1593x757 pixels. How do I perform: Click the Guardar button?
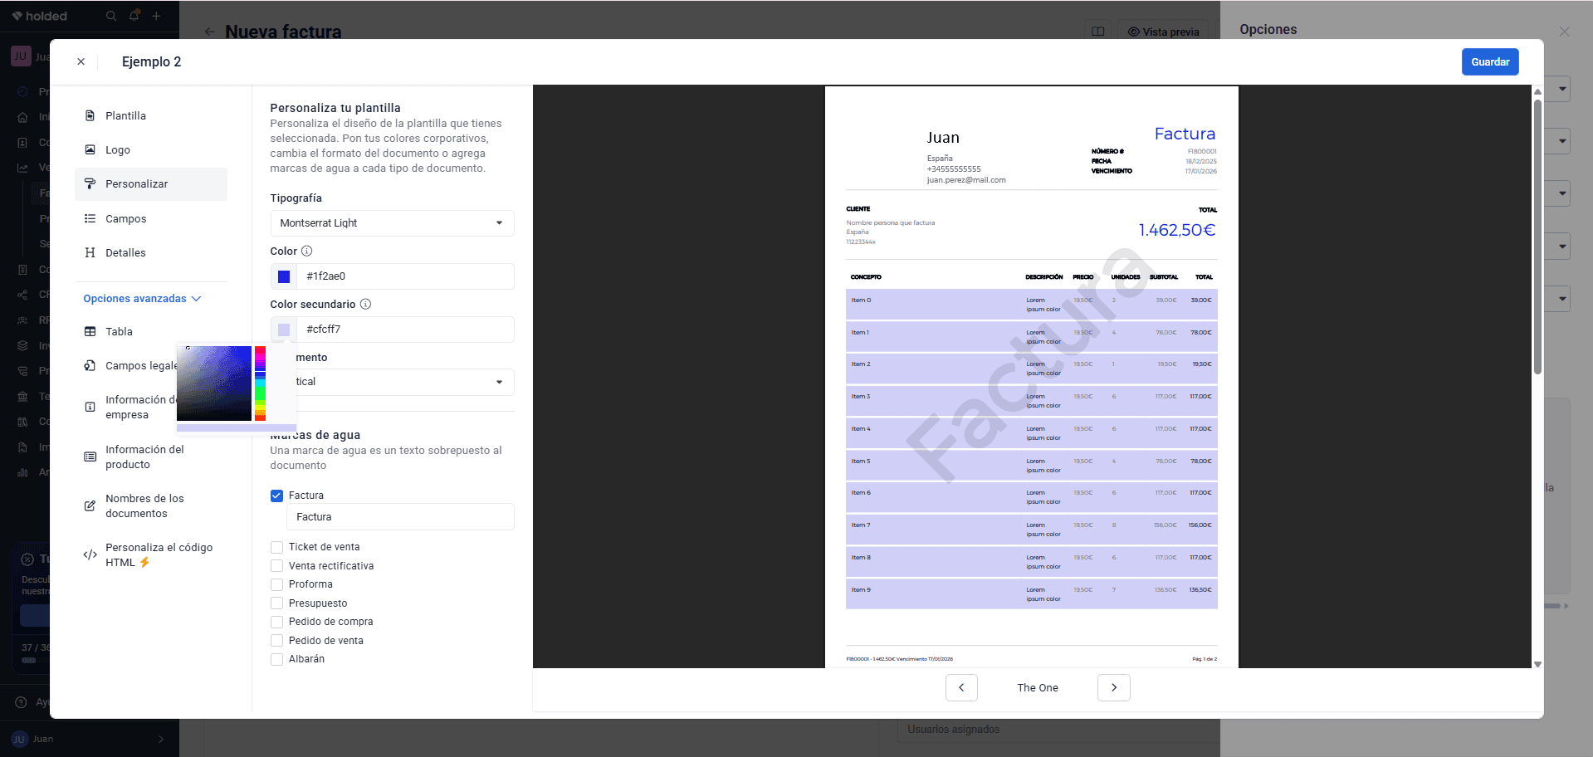tap(1490, 62)
